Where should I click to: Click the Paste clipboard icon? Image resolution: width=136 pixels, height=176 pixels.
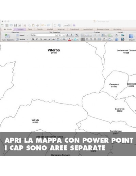click(x=33, y=25)
